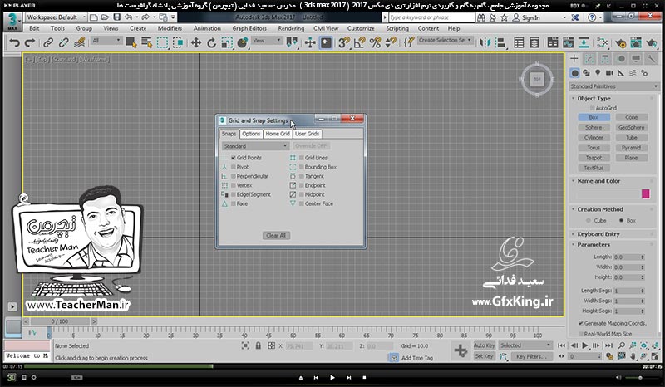Open the All selection filter dropdown
Viewport: 665px width, 387px height.
[106, 41]
